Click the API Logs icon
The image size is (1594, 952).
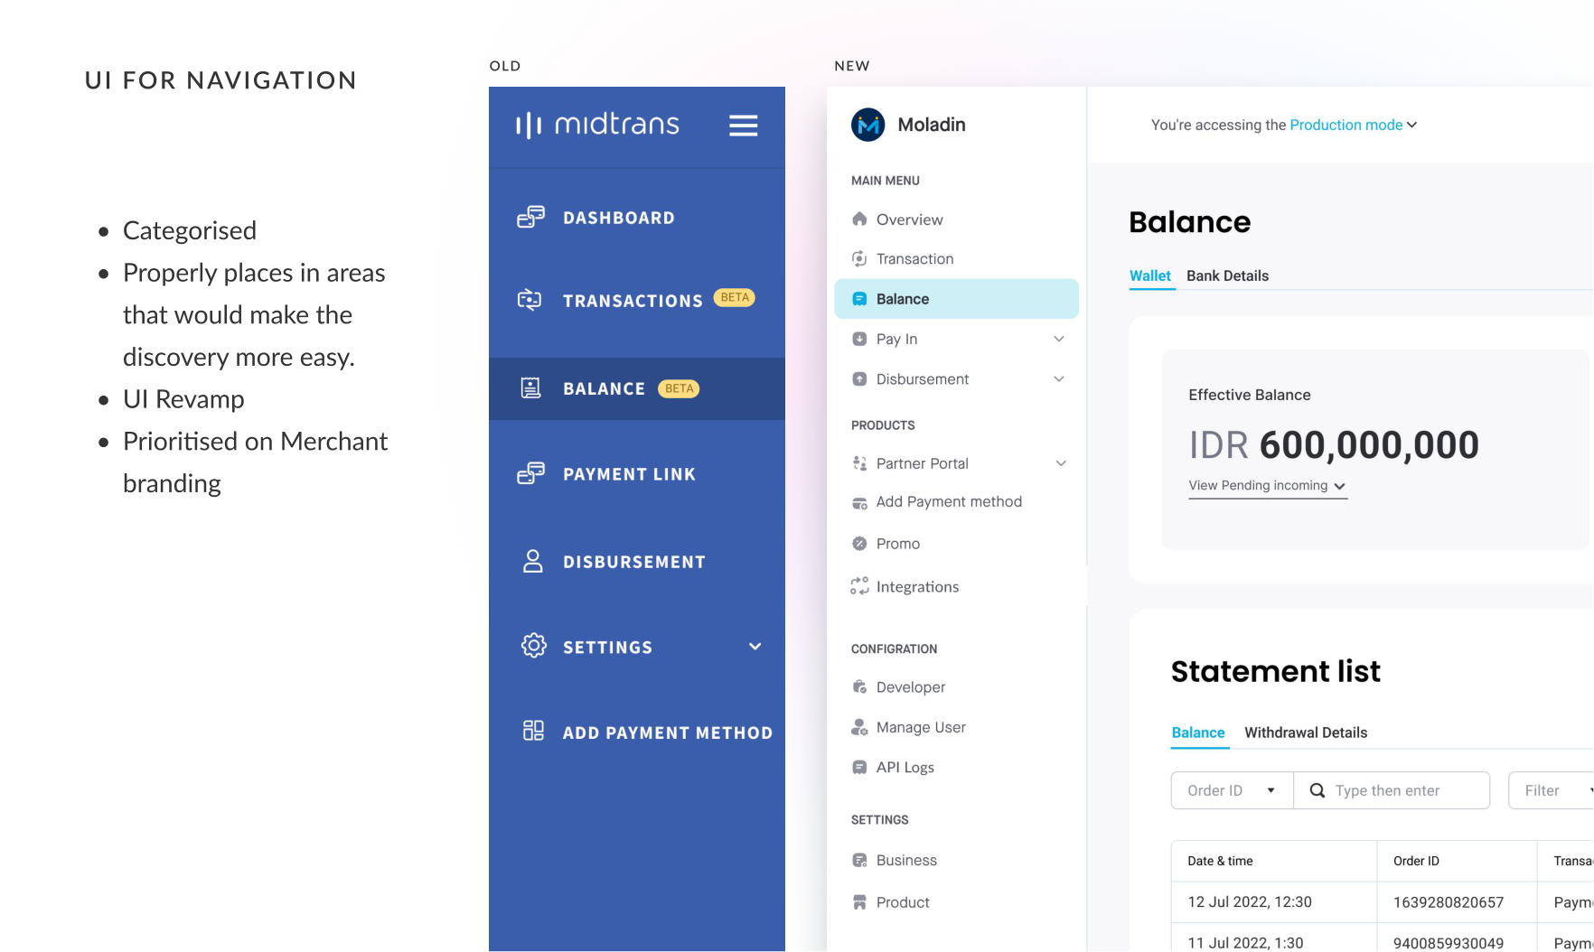coord(859,768)
